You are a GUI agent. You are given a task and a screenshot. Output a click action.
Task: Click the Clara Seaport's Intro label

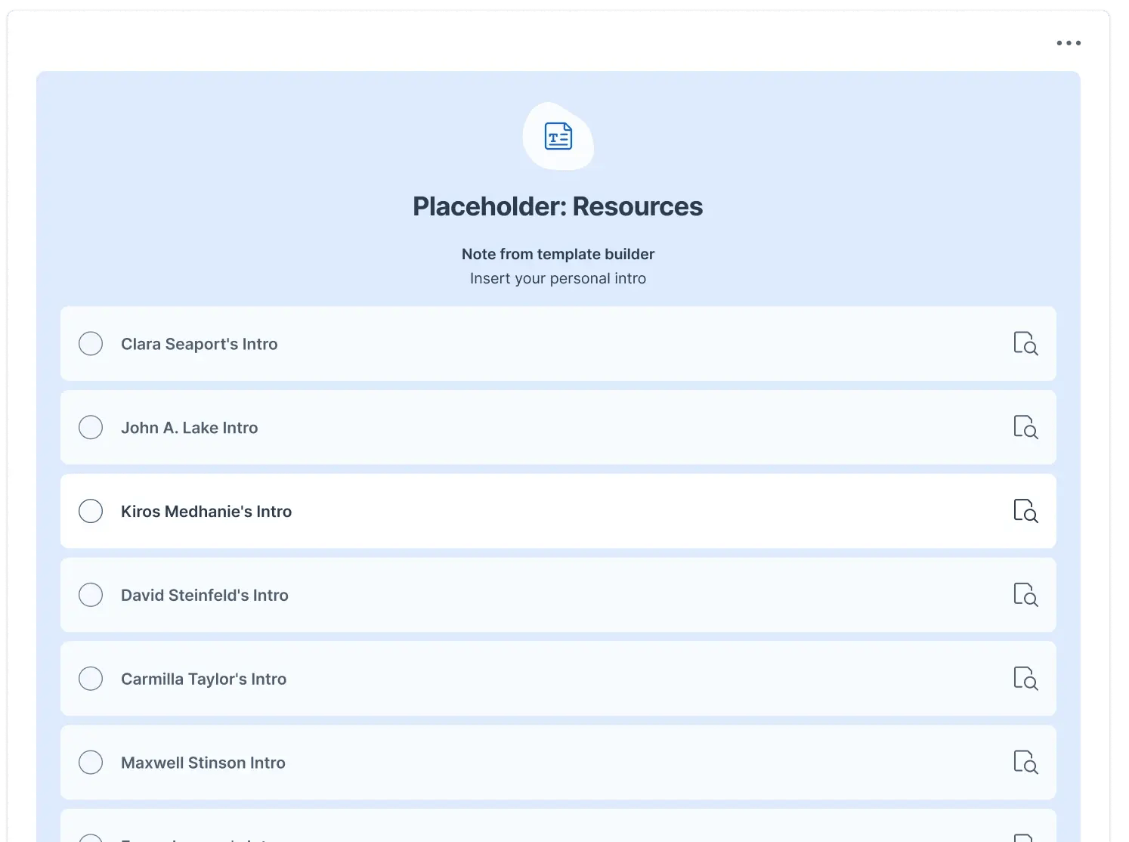[200, 344]
